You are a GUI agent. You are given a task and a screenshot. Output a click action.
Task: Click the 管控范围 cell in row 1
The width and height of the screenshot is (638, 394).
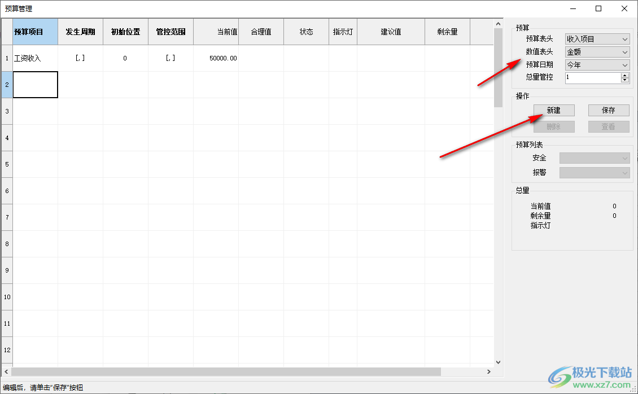point(171,58)
